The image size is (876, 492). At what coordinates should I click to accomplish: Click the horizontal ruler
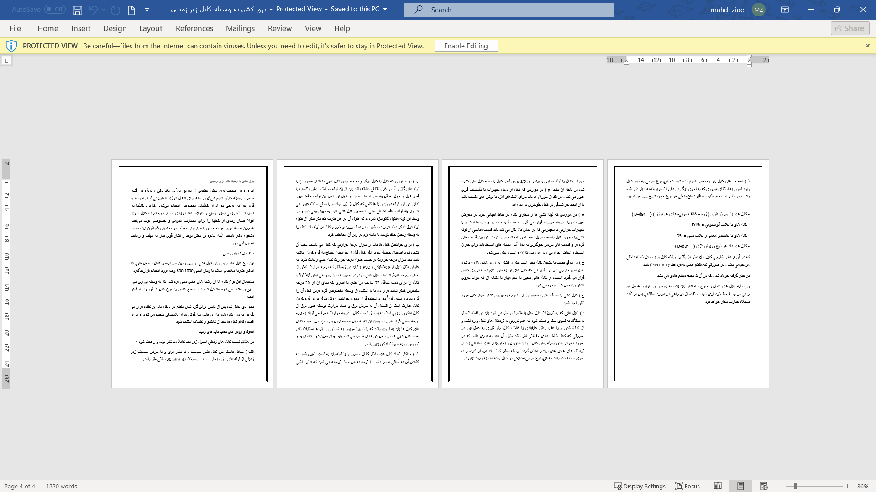tap(687, 60)
